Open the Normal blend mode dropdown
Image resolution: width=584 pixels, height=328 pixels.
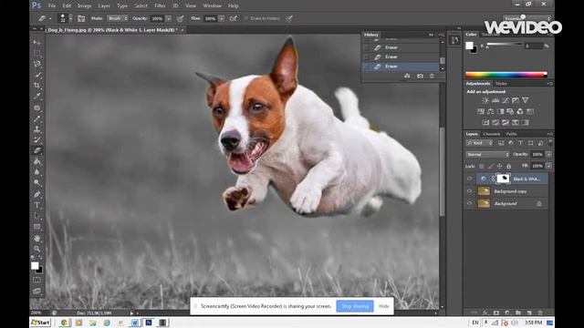pyautogui.click(x=487, y=154)
